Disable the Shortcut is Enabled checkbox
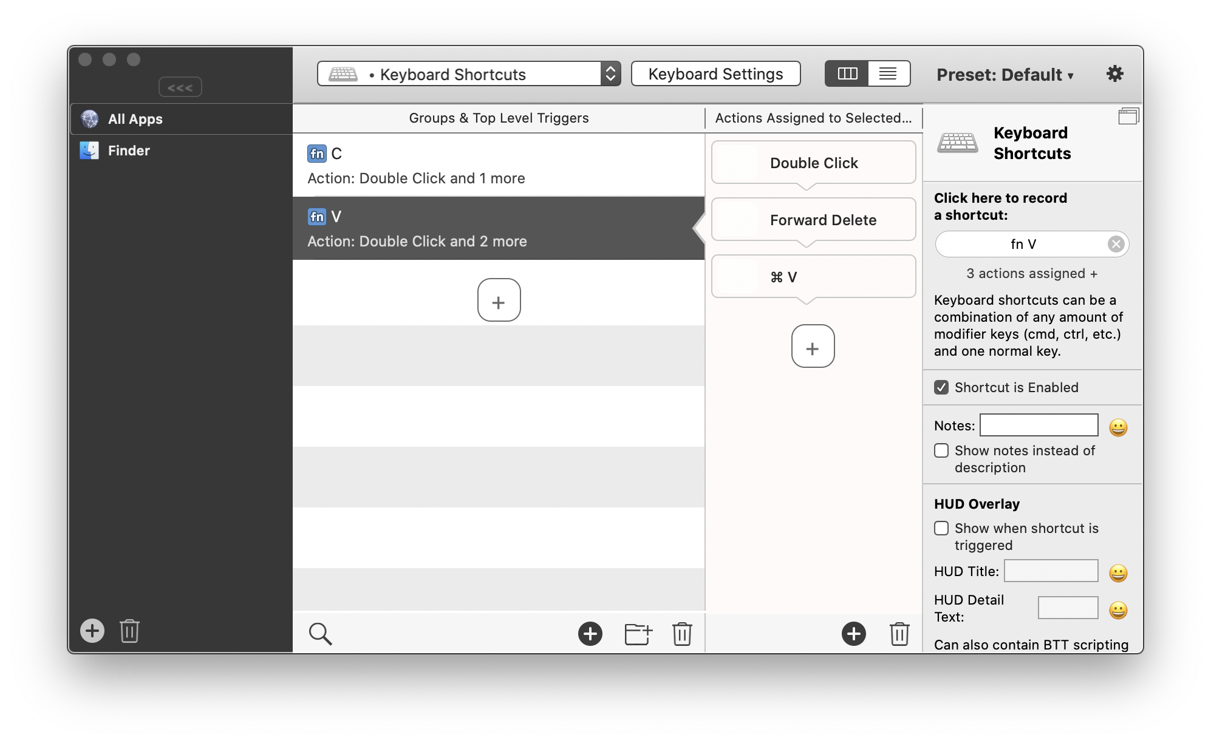The width and height of the screenshot is (1211, 743). tap(941, 387)
